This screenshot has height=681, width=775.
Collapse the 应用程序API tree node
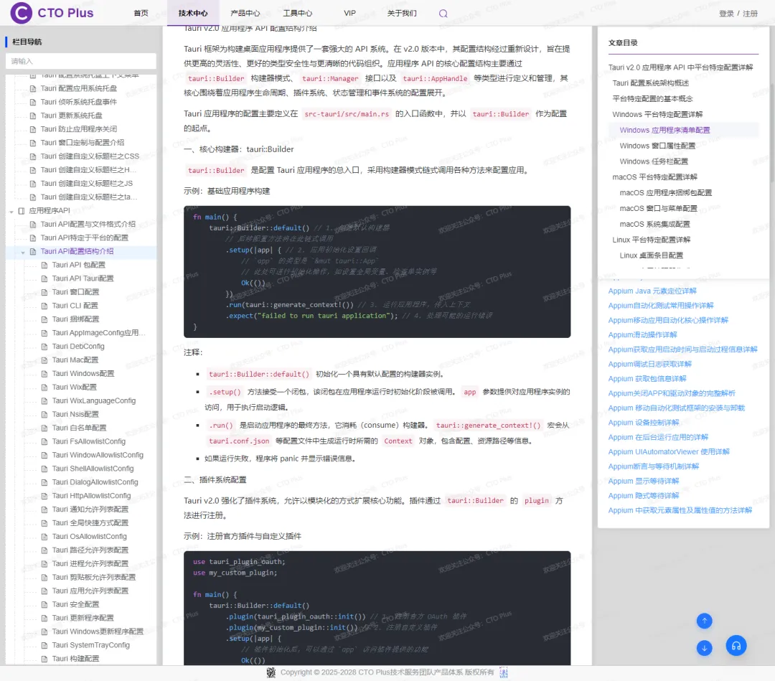[x=11, y=211]
